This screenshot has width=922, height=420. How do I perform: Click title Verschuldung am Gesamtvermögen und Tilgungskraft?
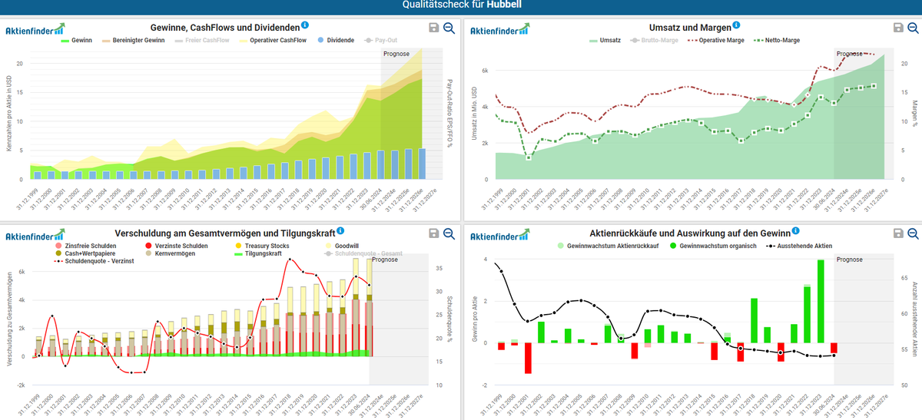[224, 232]
